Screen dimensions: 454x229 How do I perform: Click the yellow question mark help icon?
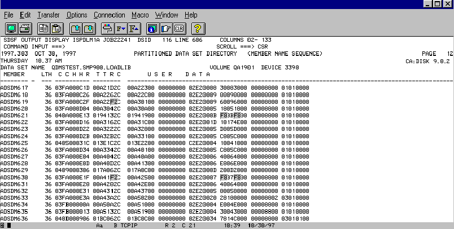click(x=198, y=29)
